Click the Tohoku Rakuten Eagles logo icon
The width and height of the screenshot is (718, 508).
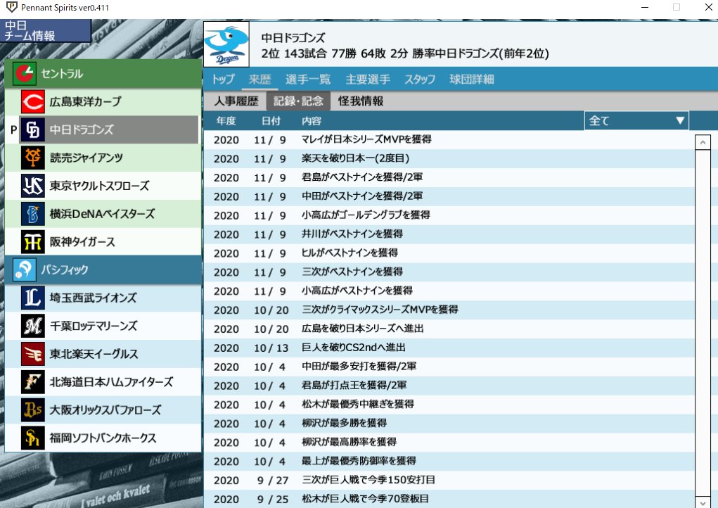(33, 354)
